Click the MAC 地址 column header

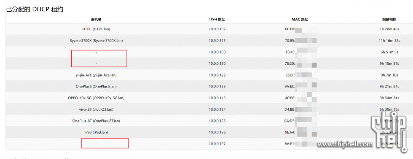pyautogui.click(x=300, y=19)
